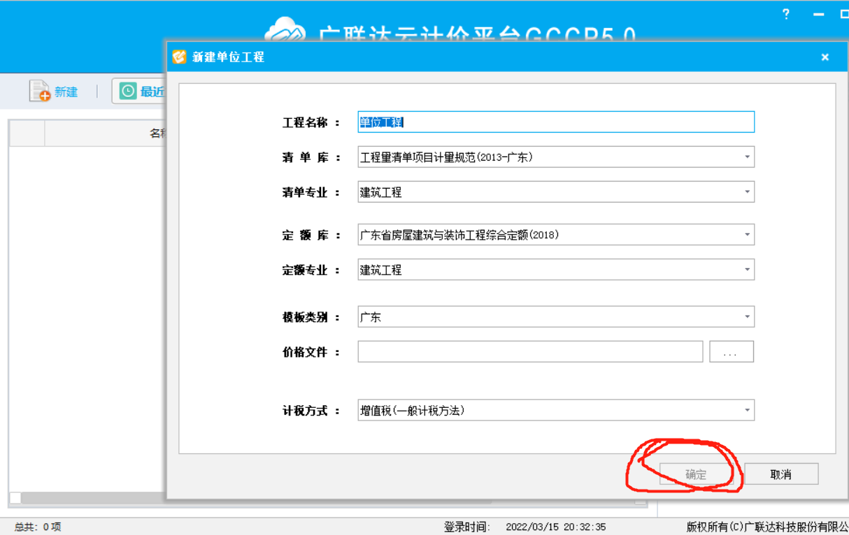This screenshot has width=849, height=535.
Task: Open the 最近 clock icon in main window
Action: pos(128,91)
